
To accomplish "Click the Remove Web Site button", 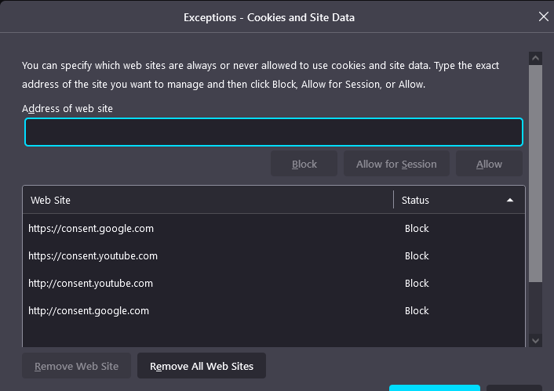I will 76,366.
